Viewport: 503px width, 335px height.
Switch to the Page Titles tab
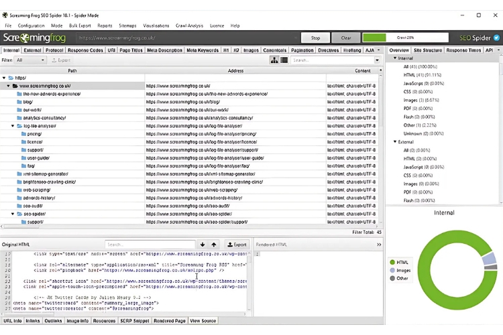coord(131,50)
